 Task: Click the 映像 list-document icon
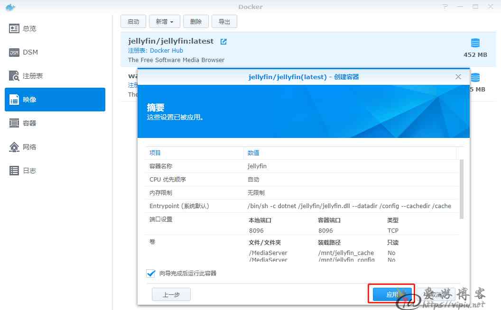(x=14, y=100)
